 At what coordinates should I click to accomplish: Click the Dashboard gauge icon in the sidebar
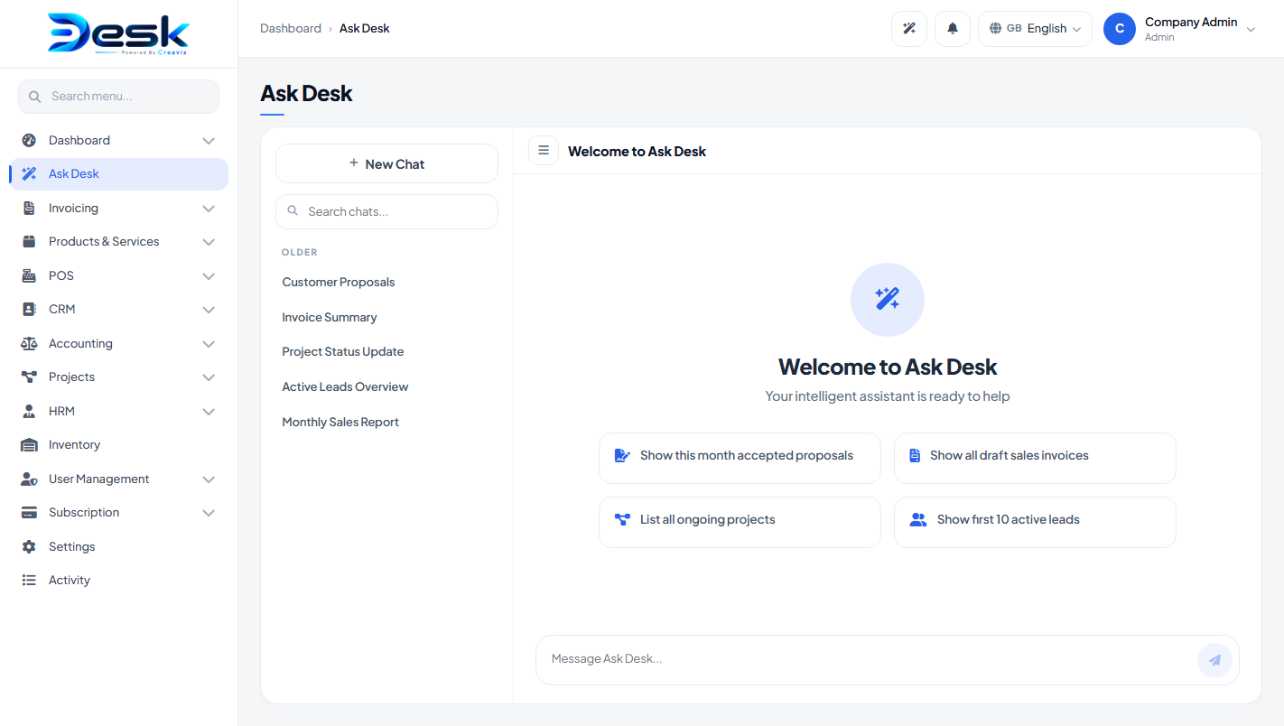pos(29,140)
